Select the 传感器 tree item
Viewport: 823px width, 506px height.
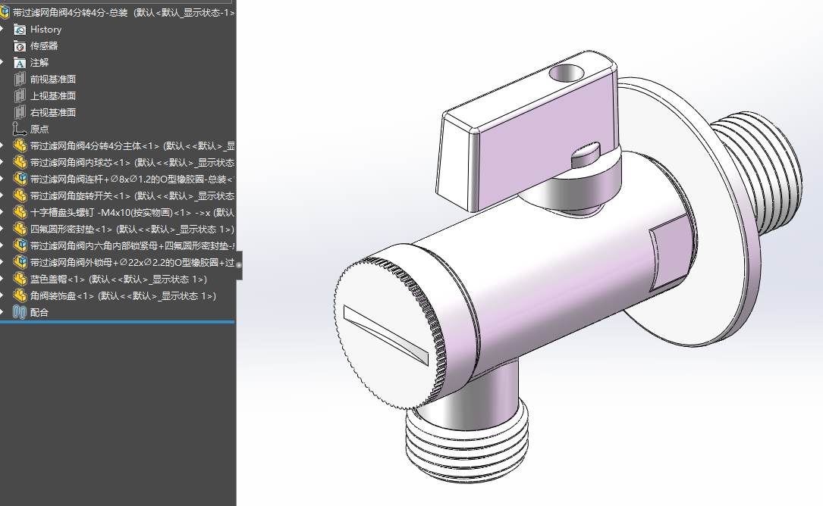coord(44,46)
